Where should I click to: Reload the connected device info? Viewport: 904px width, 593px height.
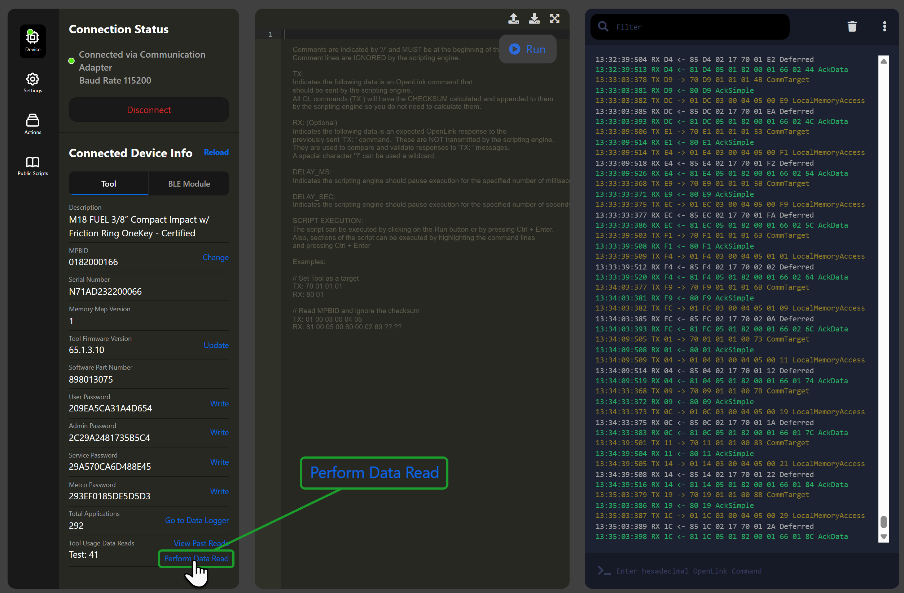pos(216,152)
